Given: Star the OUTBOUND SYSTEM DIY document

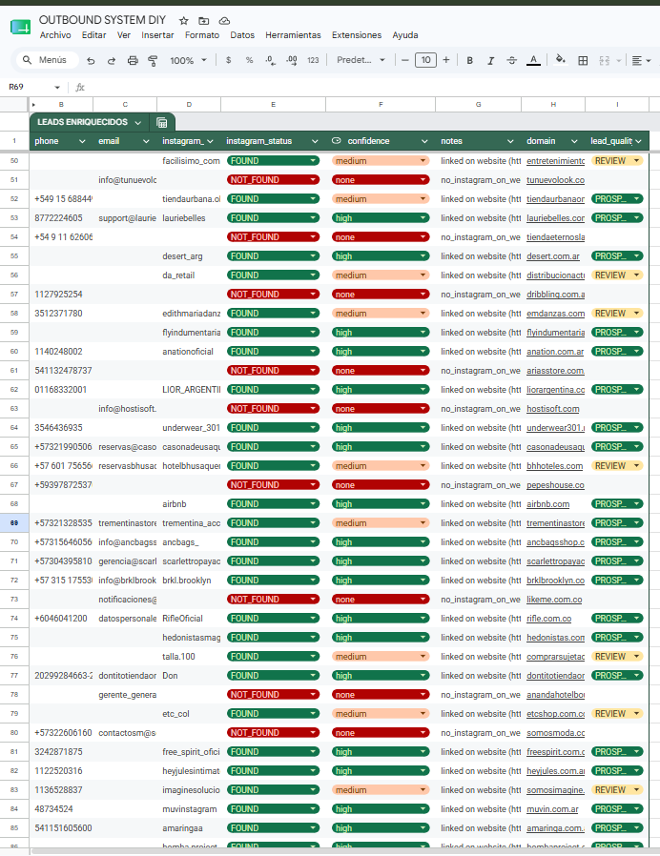Looking at the screenshot, I should point(183,21).
